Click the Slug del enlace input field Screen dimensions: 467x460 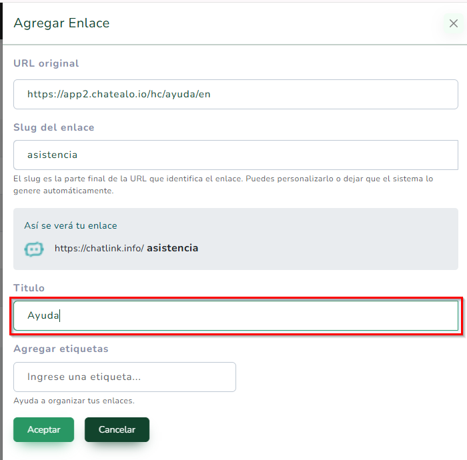(x=236, y=155)
